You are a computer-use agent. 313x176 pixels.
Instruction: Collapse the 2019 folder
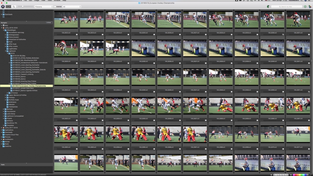point(8,53)
